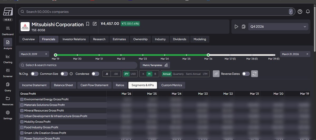Click the app logo icon in sidebar

click(8, 12)
